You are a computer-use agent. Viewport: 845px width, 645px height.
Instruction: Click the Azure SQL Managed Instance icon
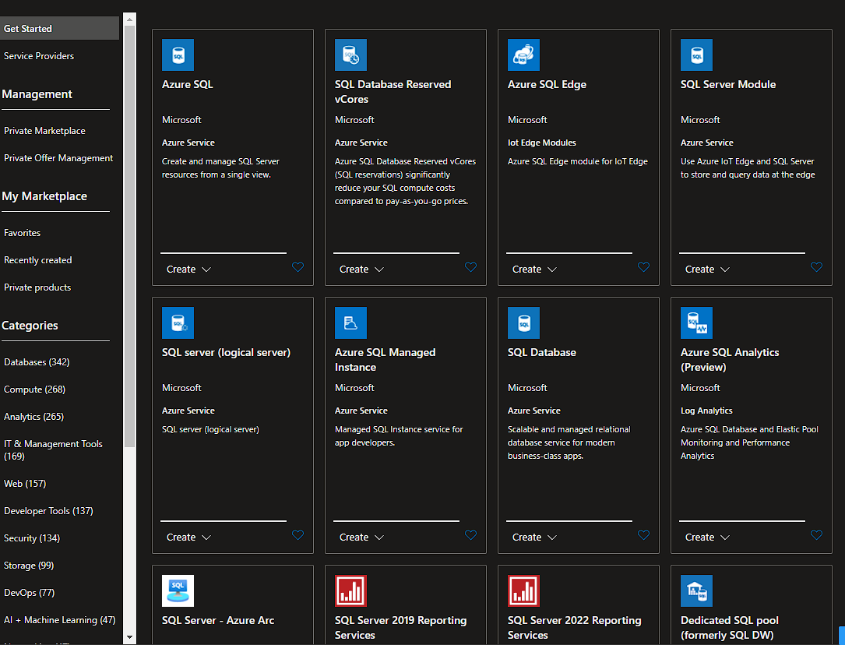point(350,322)
